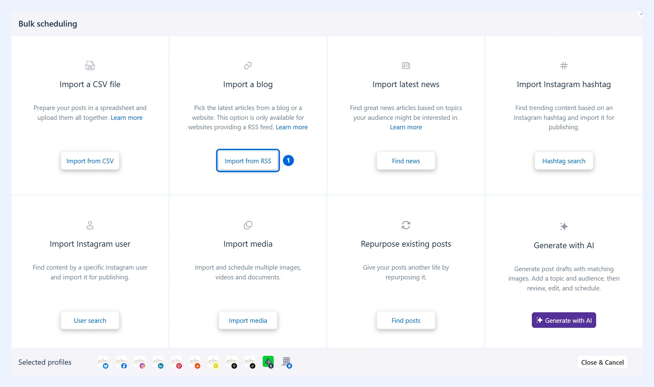The width and height of the screenshot is (654, 387).
Task: Open Learn more link under Import a blog
Action: click(x=292, y=127)
